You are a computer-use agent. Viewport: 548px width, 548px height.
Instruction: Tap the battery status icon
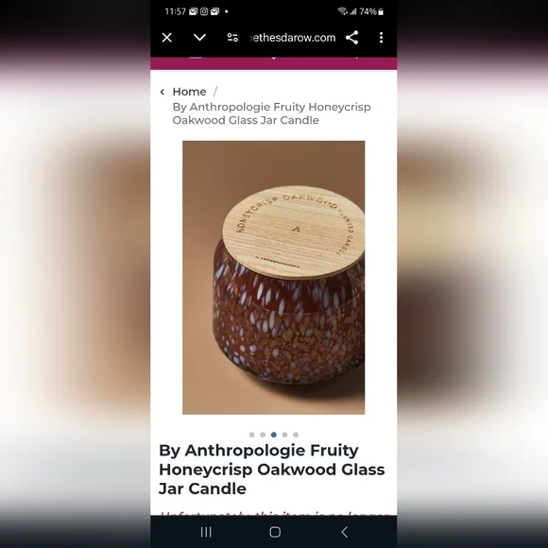[381, 12]
